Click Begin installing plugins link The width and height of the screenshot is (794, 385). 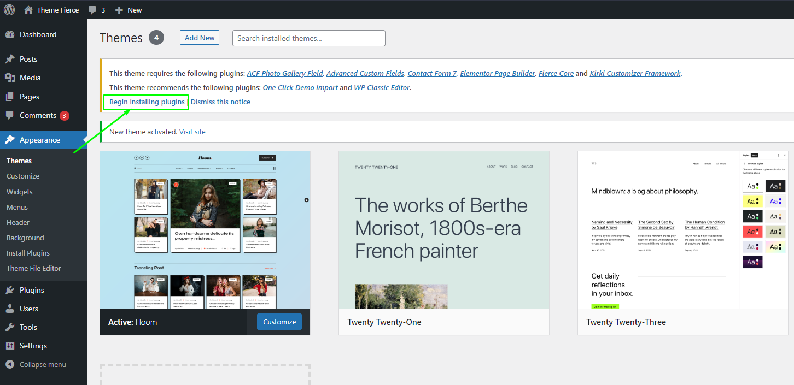point(147,102)
